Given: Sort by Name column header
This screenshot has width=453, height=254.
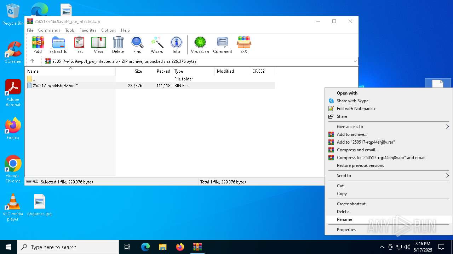Looking at the screenshot, I should (x=70, y=71).
